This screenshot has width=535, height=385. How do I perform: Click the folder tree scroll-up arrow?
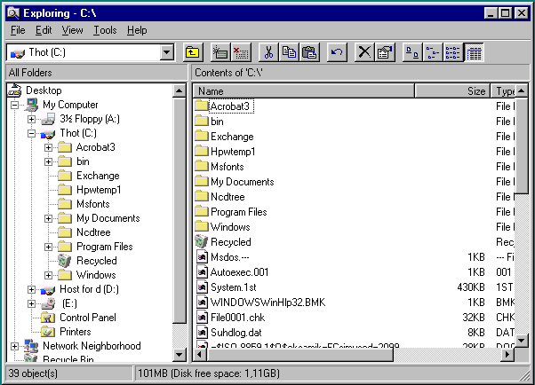pos(180,90)
